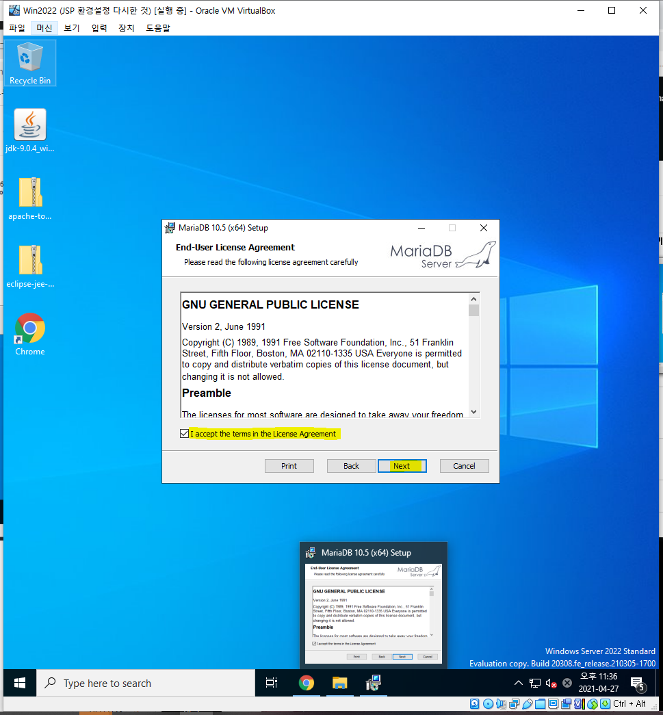This screenshot has width=663, height=715.
Task: Click the Type here to search box
Action: [146, 683]
